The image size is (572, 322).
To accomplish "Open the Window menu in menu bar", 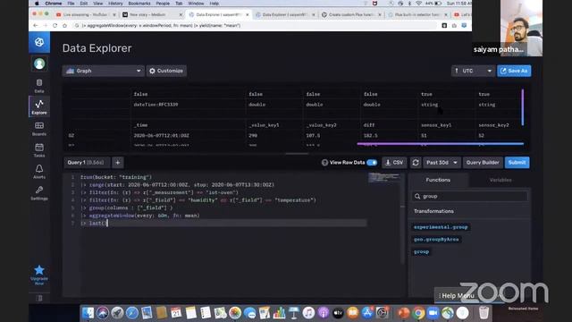I will [x=196, y=4].
